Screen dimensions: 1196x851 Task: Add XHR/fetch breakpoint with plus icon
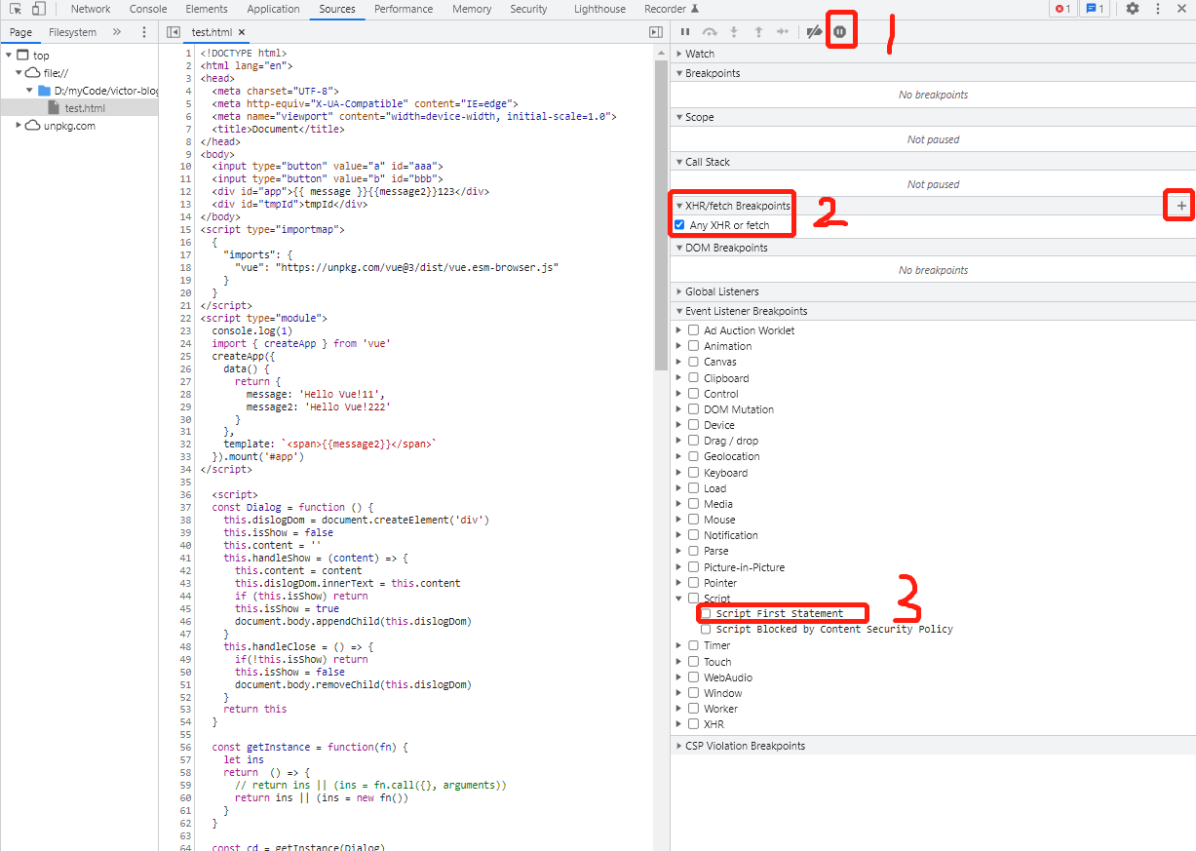1181,206
